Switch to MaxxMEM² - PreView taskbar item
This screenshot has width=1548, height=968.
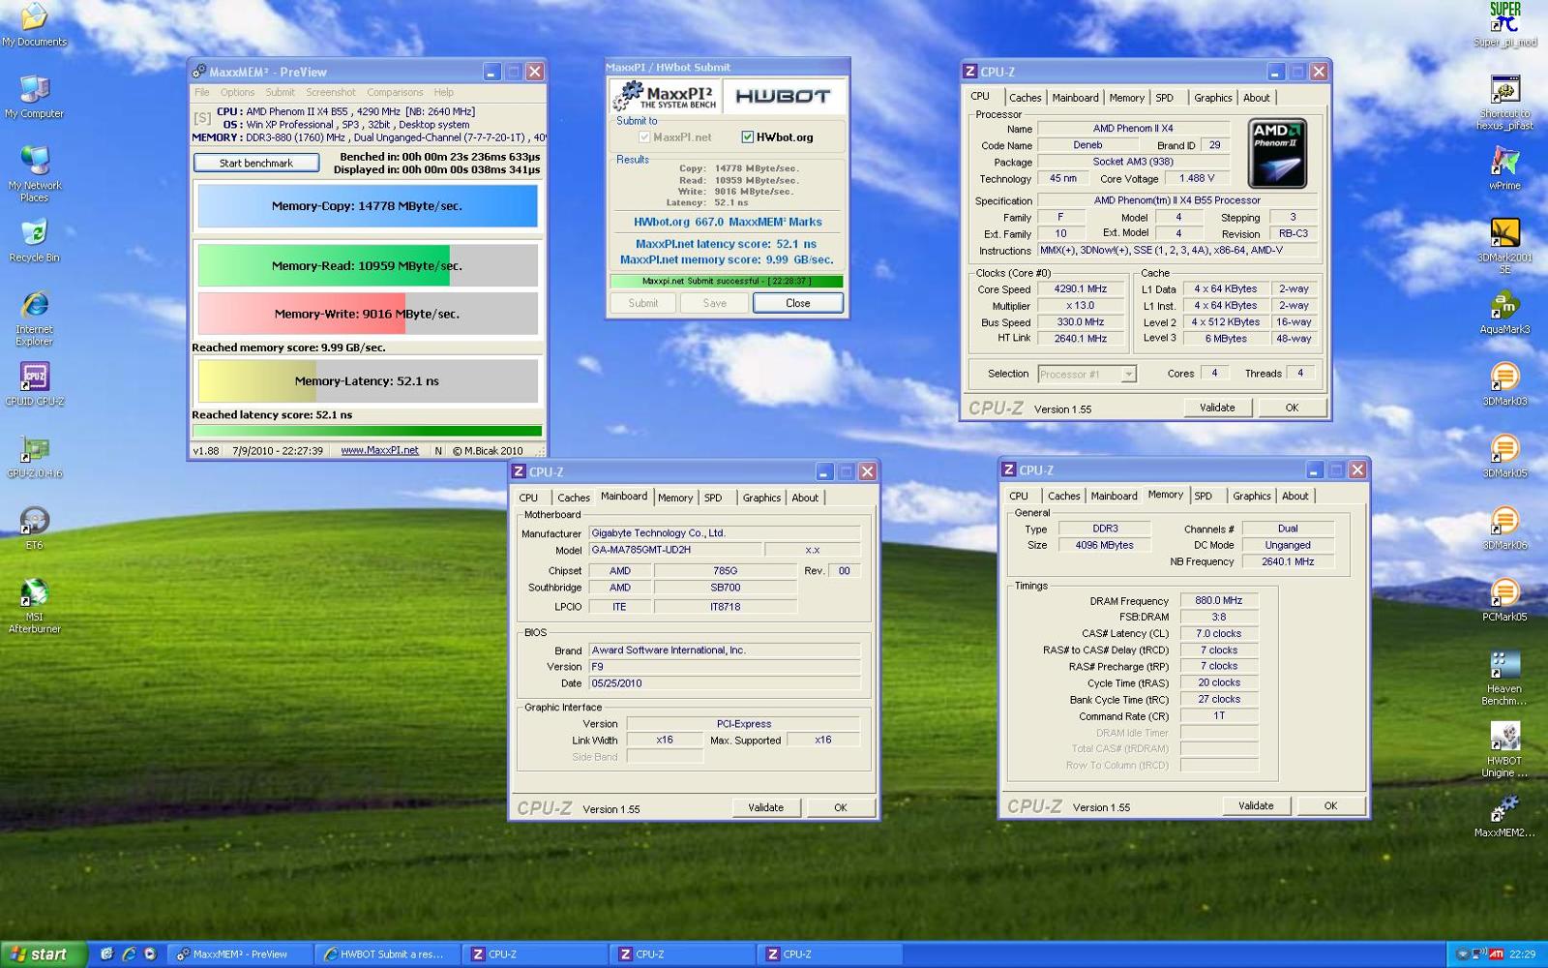point(240,954)
